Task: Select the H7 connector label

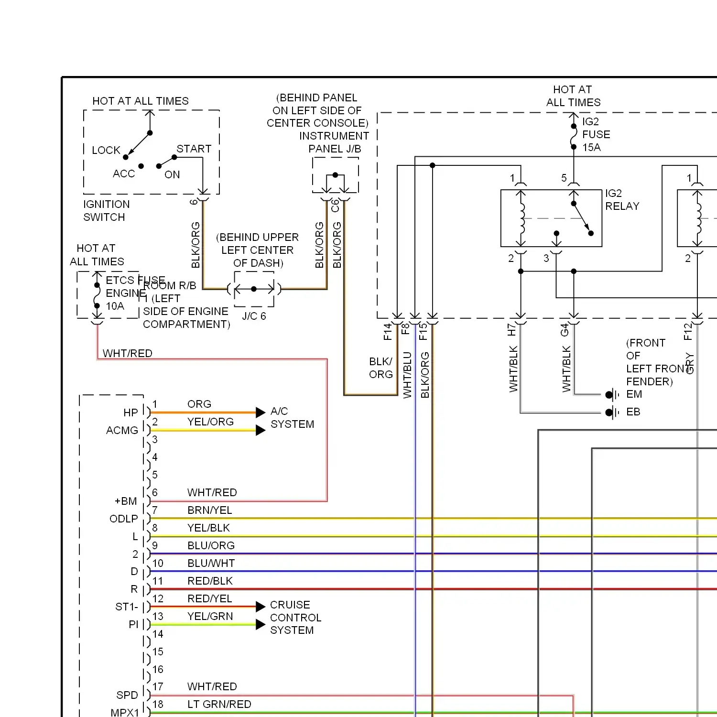Action: 511,329
